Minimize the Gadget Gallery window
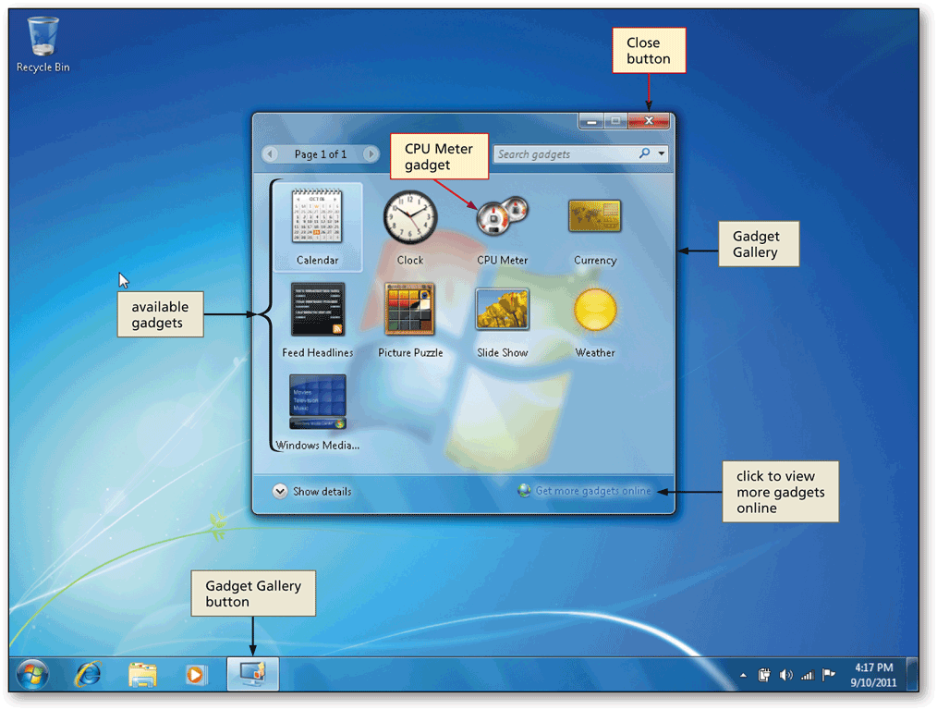 click(x=591, y=121)
